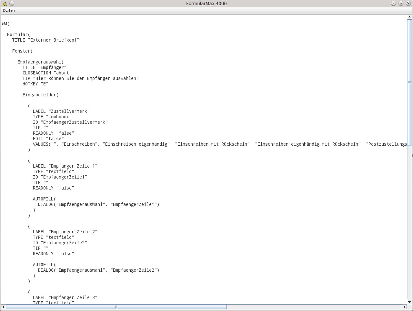Click the AUTOFILL block under Empfänger Zeile 1
Image resolution: width=413 pixels, height=311 pixels.
pos(44,199)
